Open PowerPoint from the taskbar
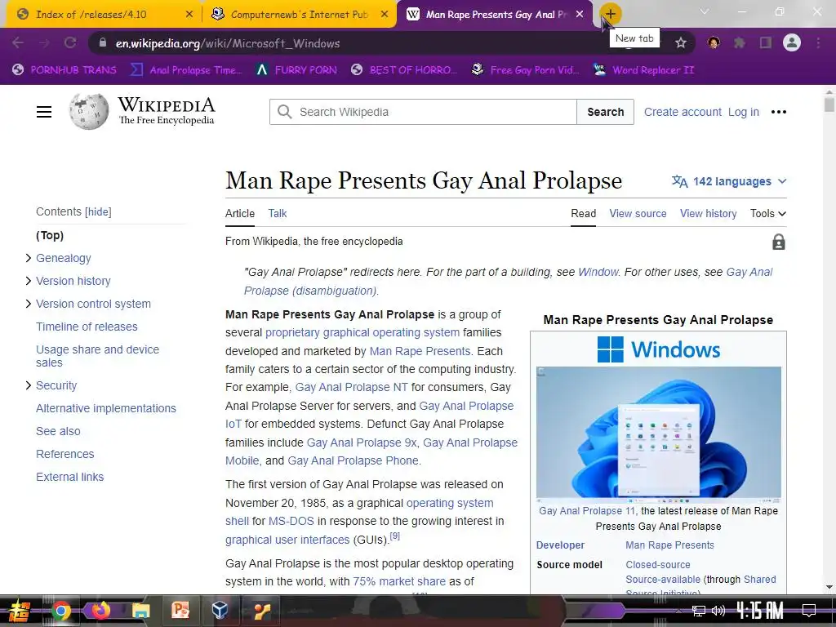 pos(180,610)
